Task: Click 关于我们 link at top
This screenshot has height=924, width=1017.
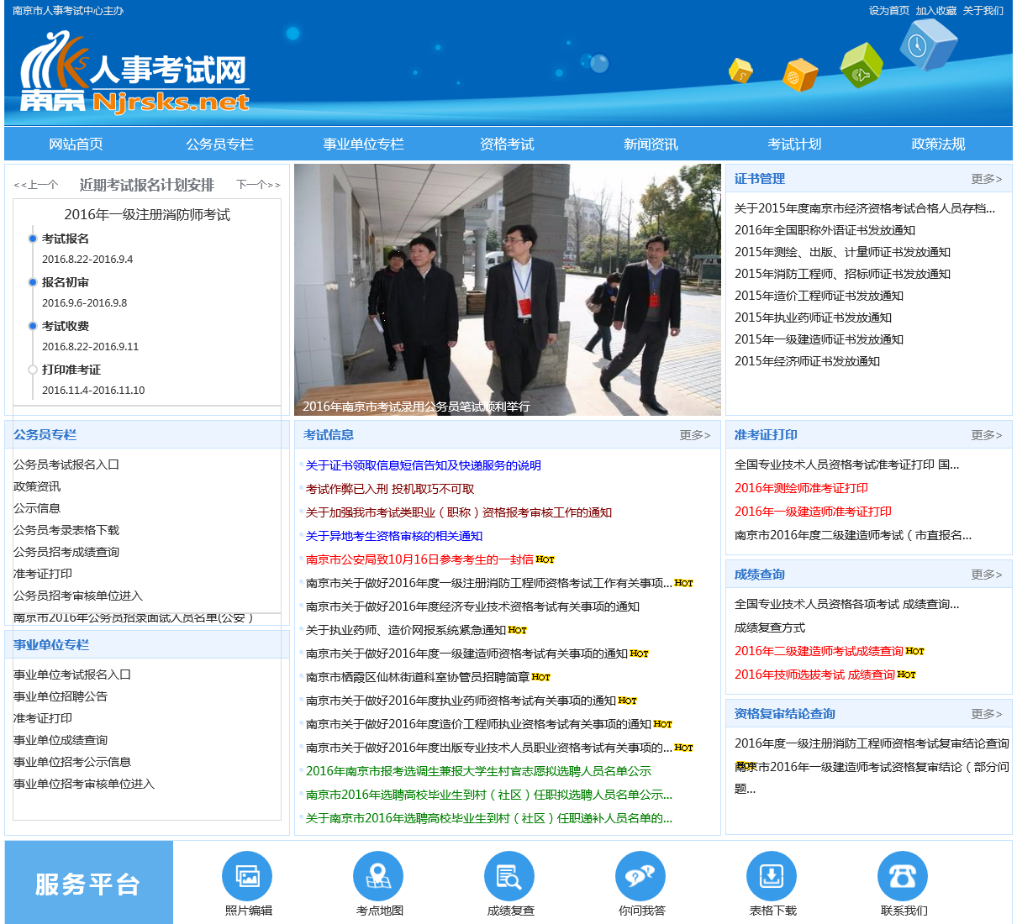Action: (x=983, y=11)
